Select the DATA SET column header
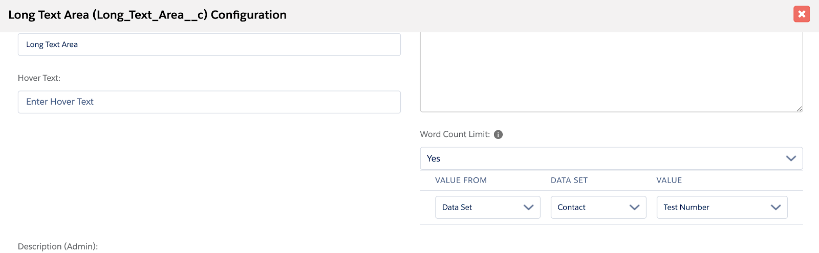 569,180
